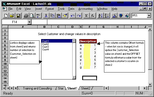
Task: Click the Description header cell
Action: tap(88, 41)
